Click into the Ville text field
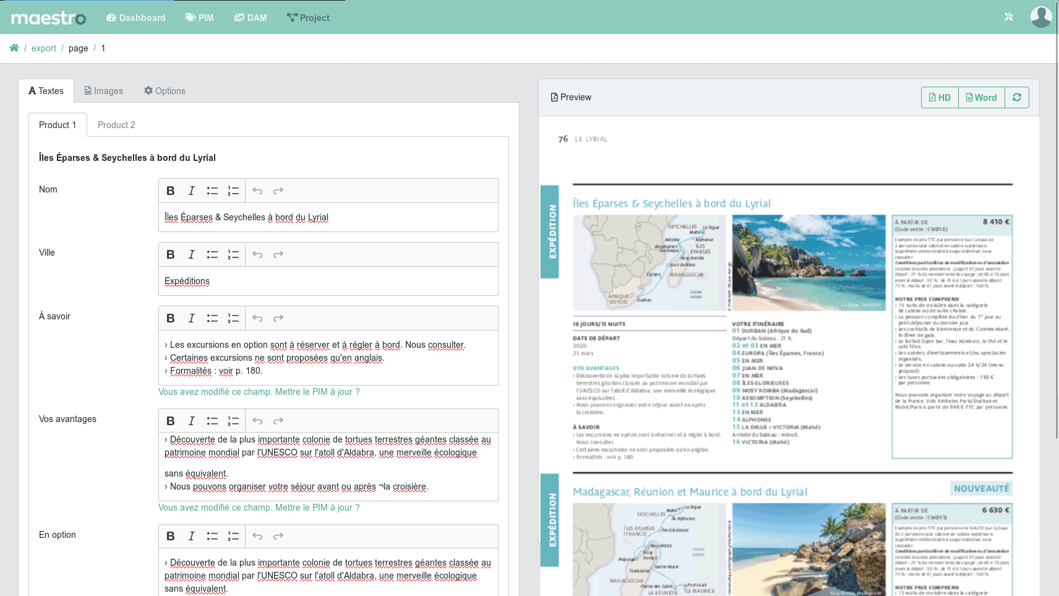This screenshot has height=596, width=1059. pos(328,281)
